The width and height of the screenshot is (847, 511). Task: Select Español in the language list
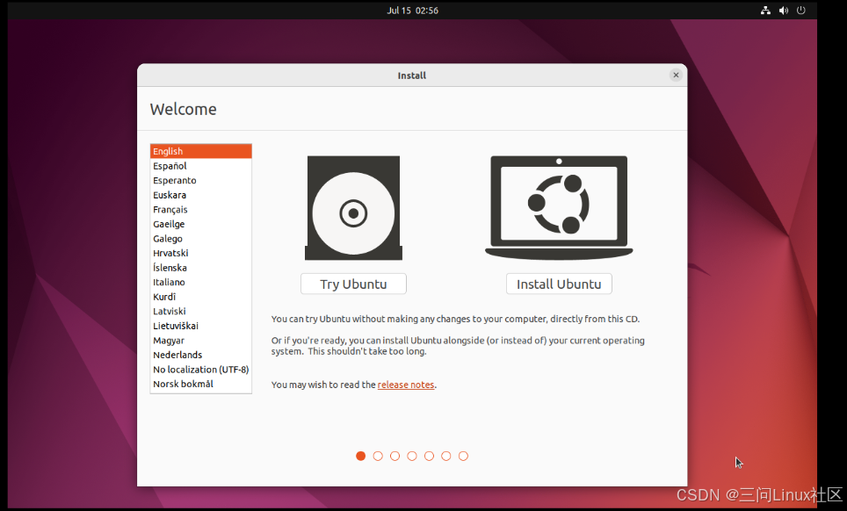tap(201, 166)
